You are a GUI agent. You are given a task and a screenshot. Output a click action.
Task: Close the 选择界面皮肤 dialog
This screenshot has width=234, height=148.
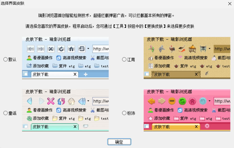click(230, 4)
